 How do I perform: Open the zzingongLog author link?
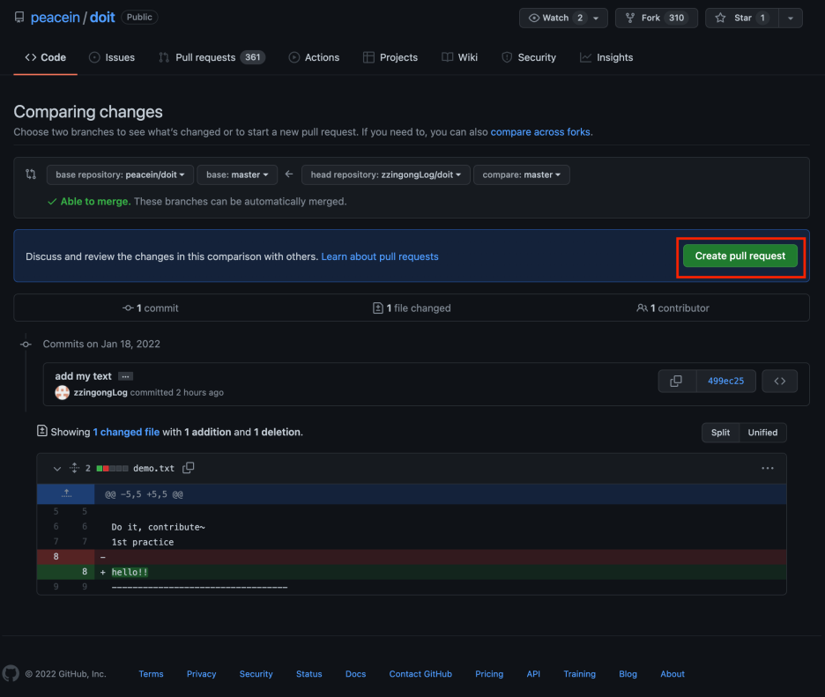tap(100, 392)
